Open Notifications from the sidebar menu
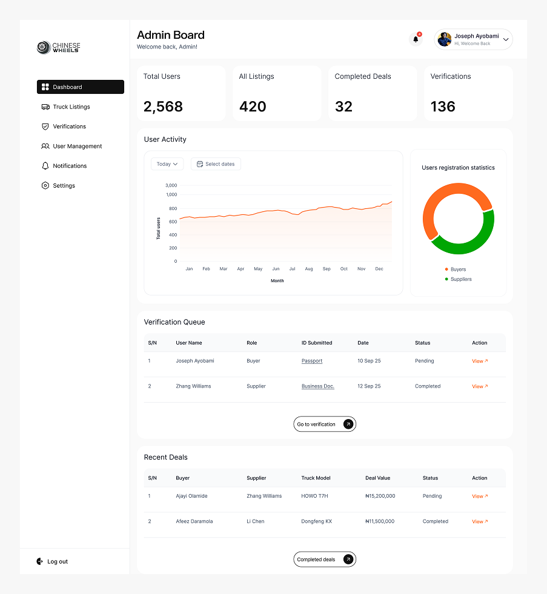 [x=69, y=166]
